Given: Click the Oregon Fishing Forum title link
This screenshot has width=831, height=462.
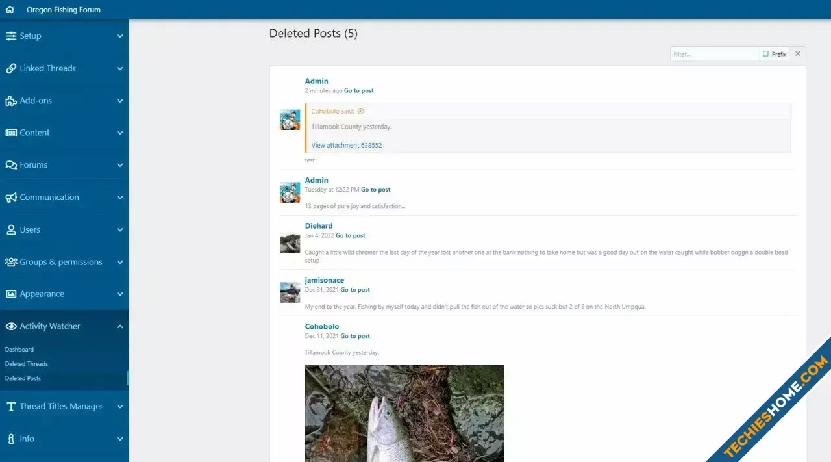Looking at the screenshot, I should [x=64, y=10].
